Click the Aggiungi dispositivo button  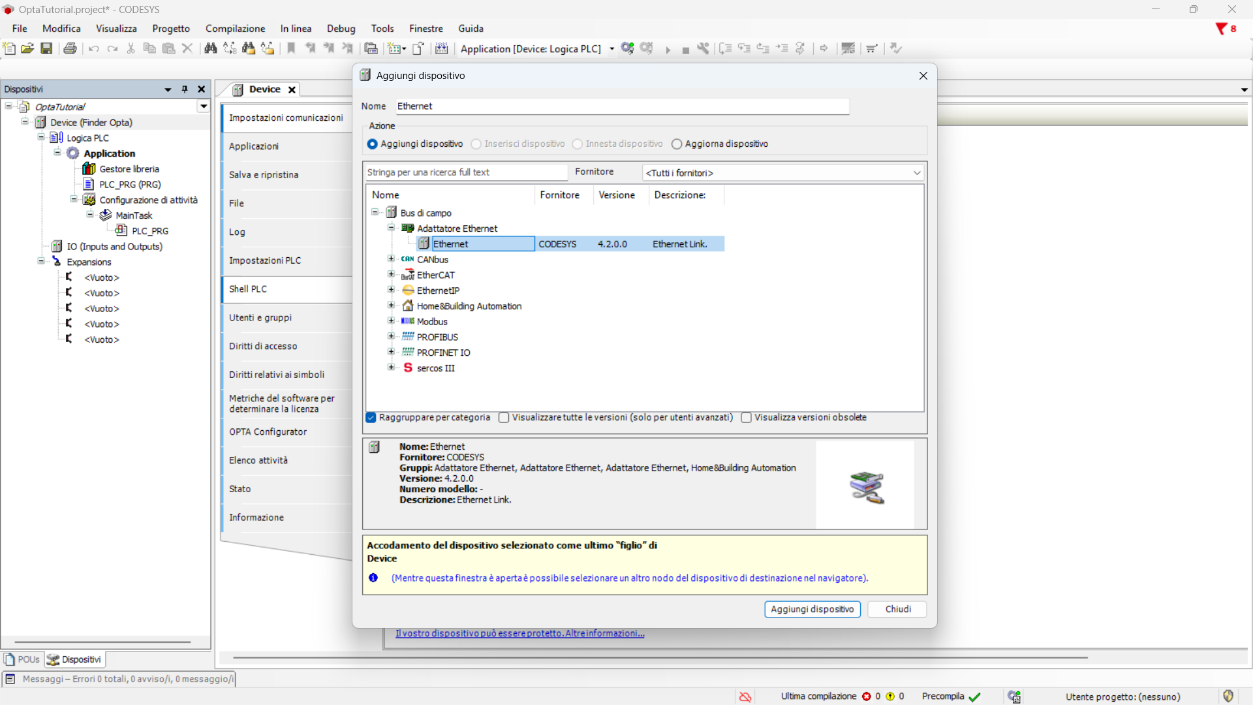click(812, 609)
